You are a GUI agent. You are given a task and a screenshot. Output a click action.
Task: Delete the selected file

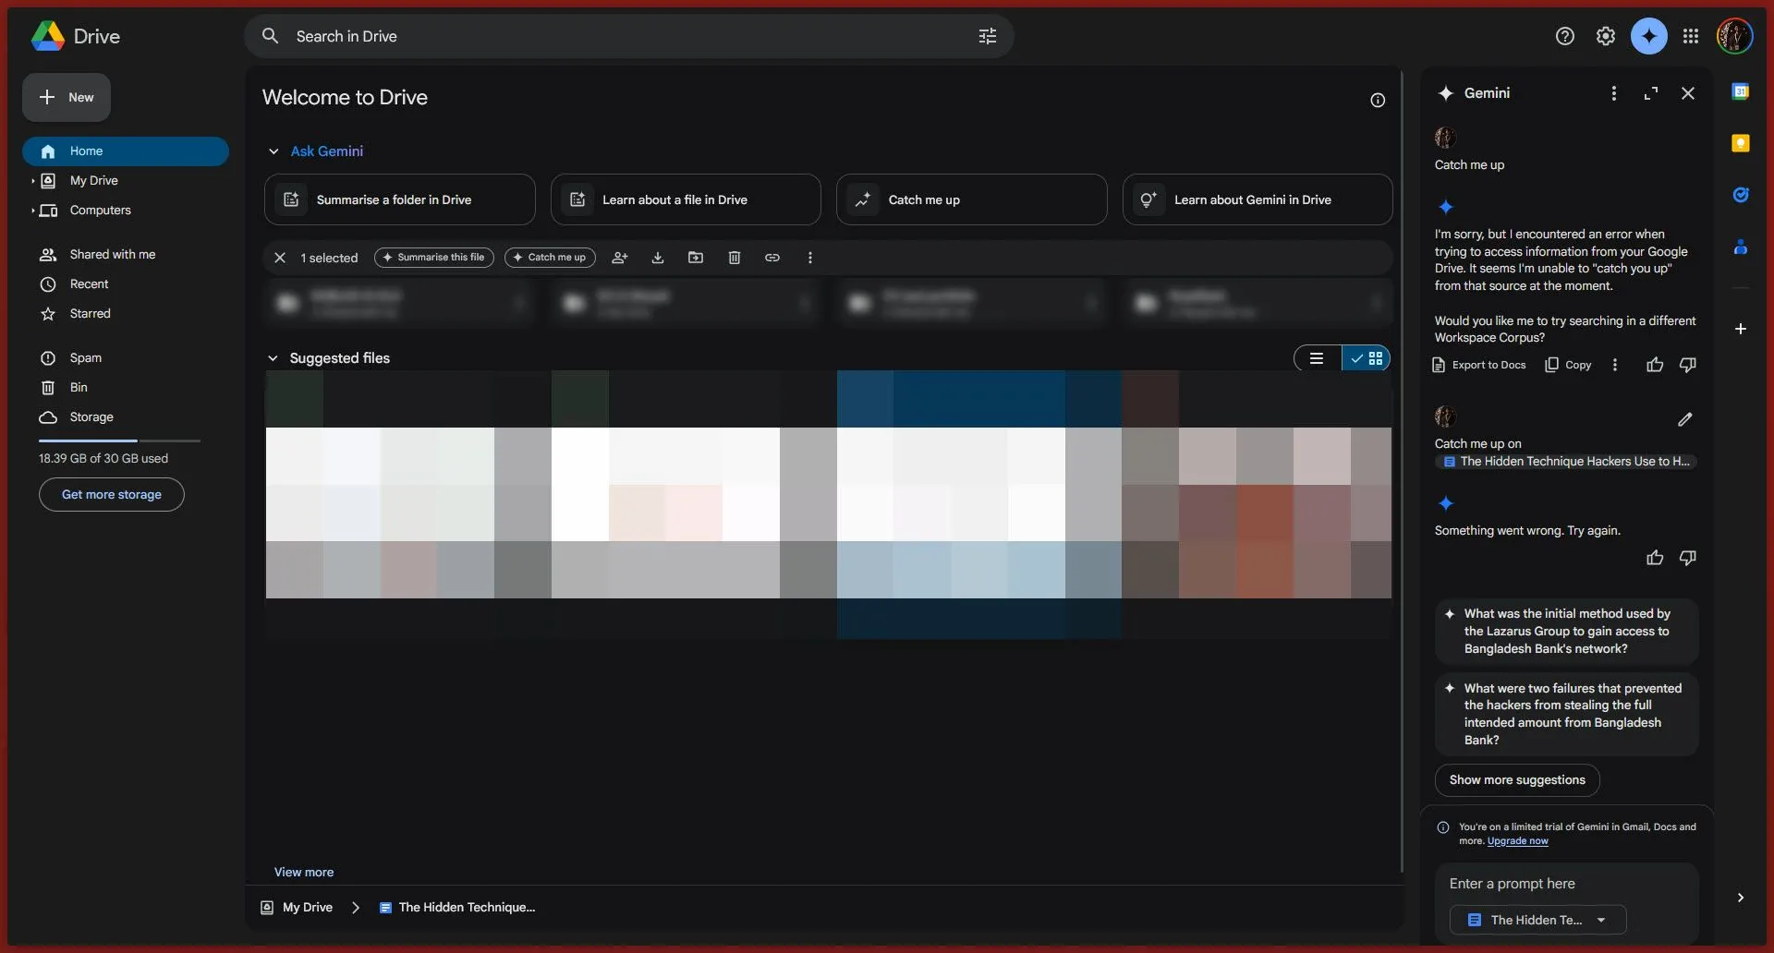[x=734, y=258]
